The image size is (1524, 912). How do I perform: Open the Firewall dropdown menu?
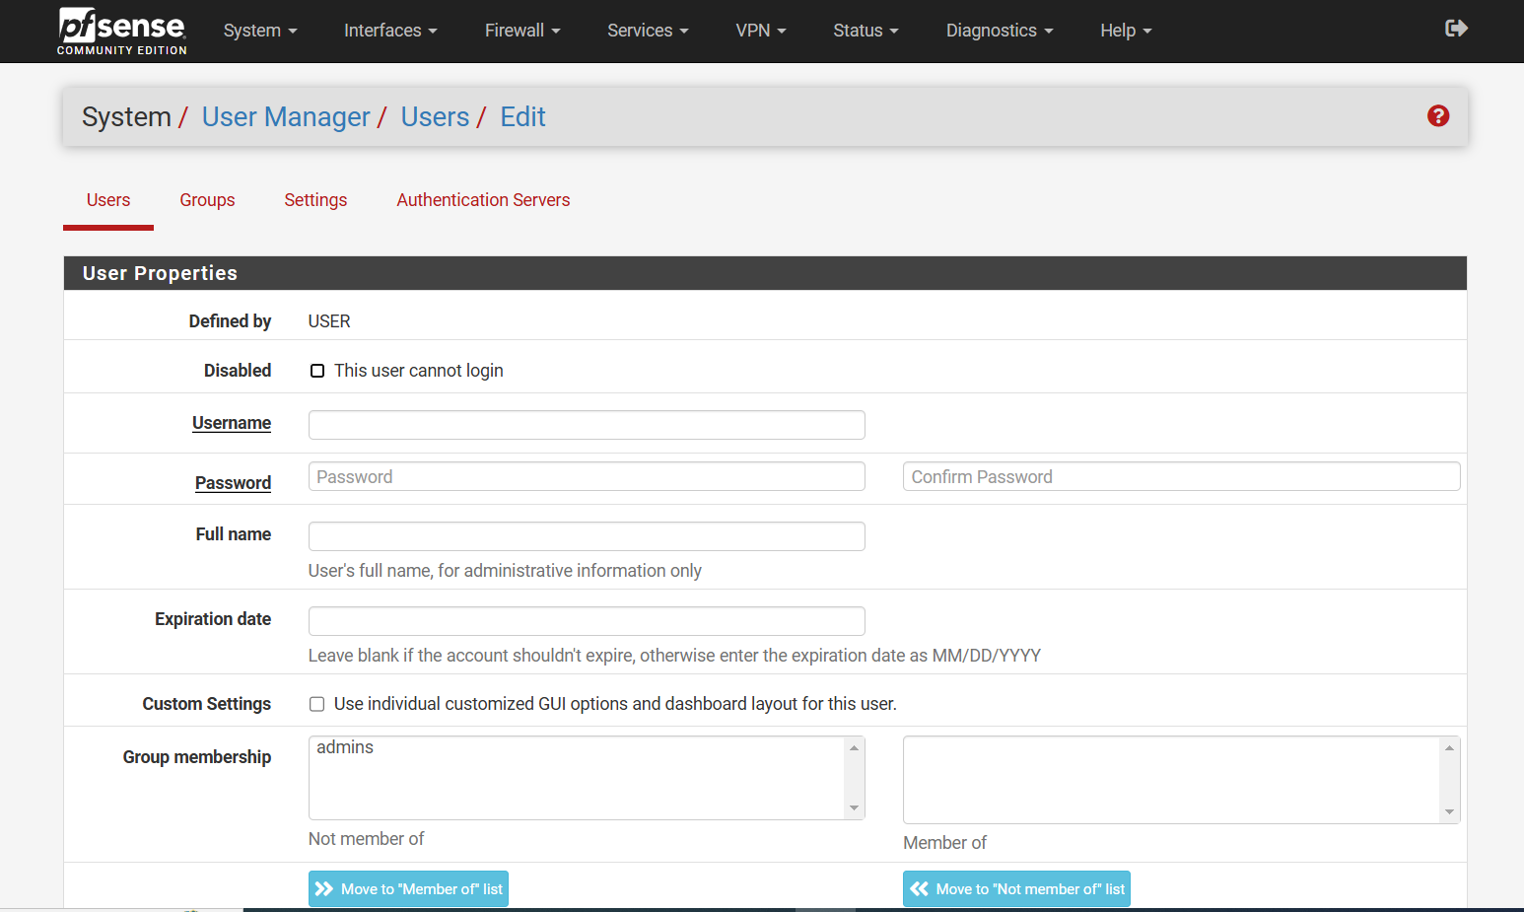(x=521, y=31)
